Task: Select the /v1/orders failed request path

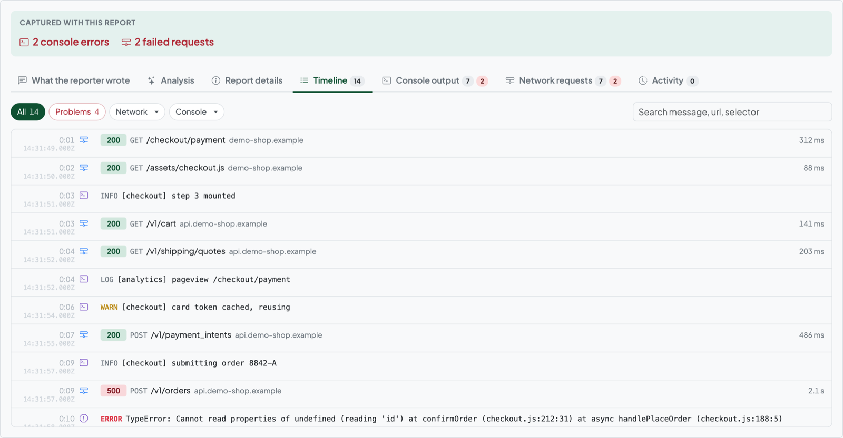Action: click(171, 391)
